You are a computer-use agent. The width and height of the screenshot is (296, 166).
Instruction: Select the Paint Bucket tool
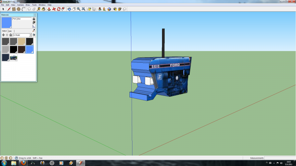click(x=43, y=9)
